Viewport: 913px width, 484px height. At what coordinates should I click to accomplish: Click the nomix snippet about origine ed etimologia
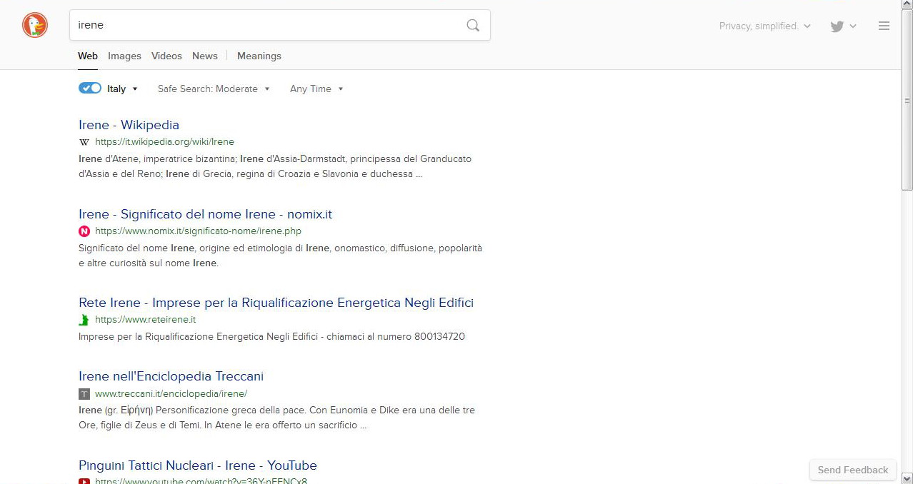coord(280,256)
